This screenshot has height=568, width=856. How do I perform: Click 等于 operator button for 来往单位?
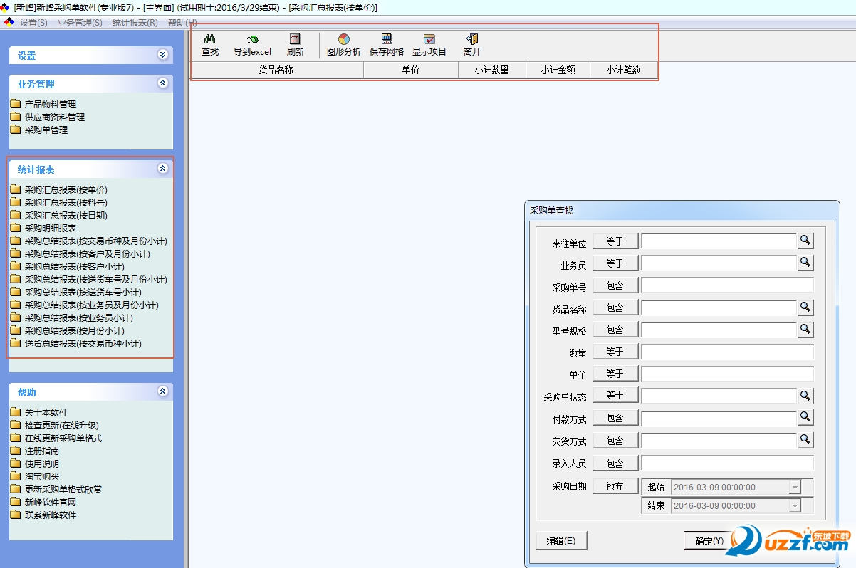pos(615,242)
